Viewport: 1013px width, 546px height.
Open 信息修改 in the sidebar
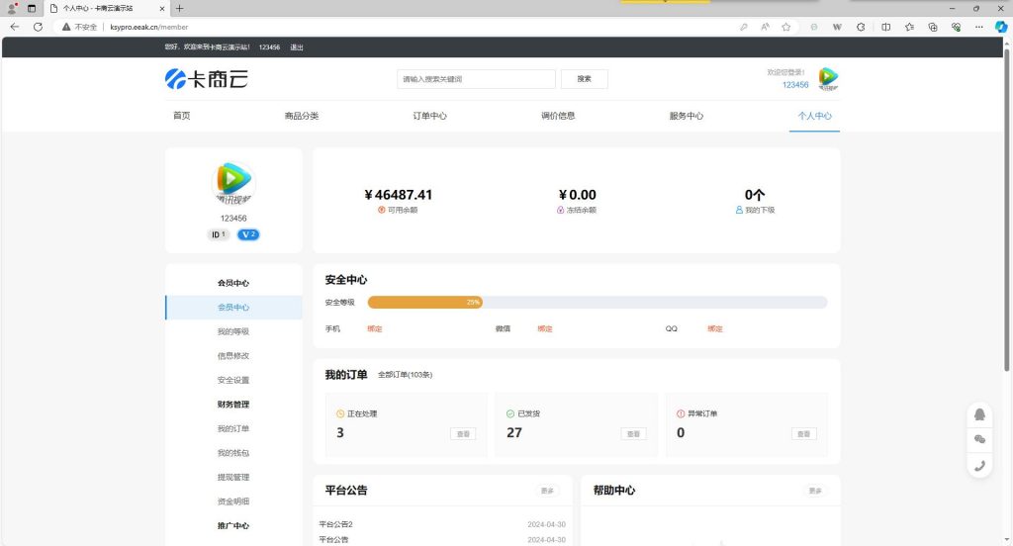233,356
